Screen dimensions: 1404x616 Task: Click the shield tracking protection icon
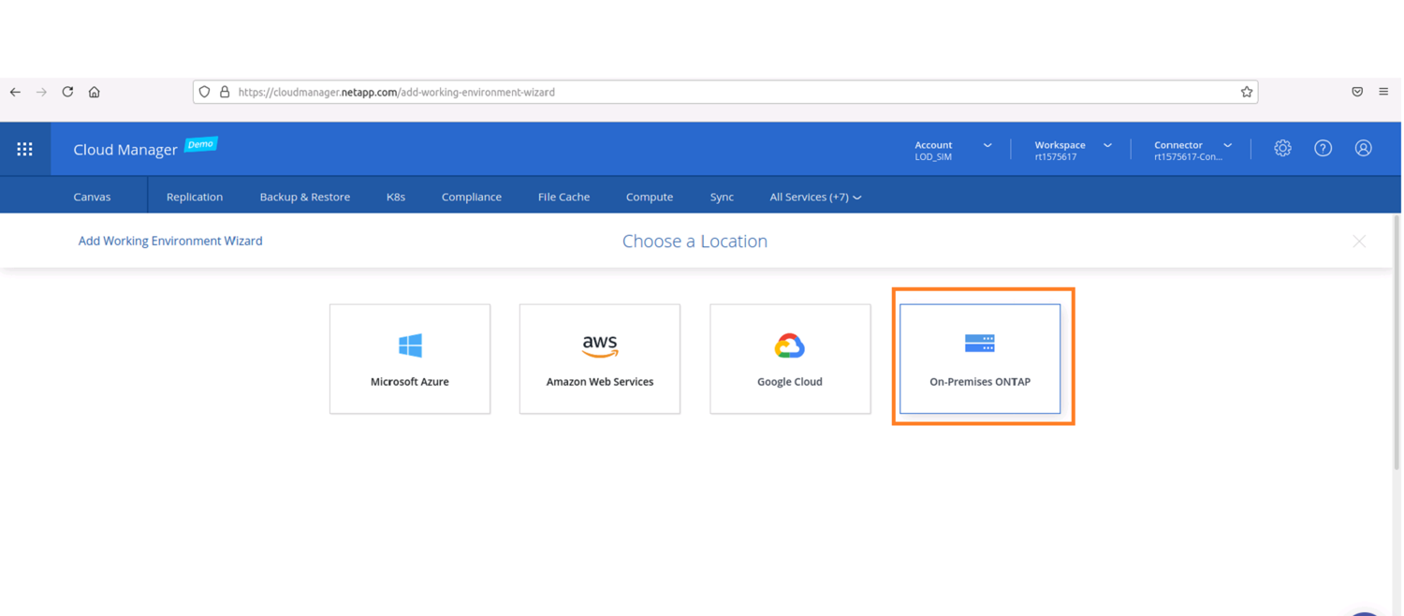205,92
